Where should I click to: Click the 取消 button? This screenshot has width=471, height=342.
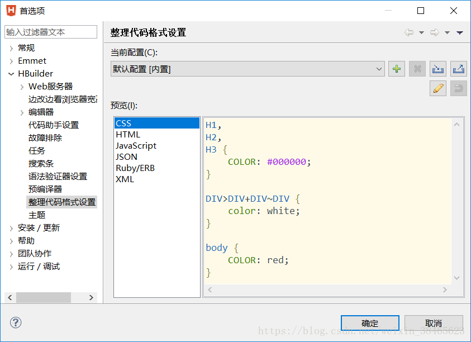(434, 323)
